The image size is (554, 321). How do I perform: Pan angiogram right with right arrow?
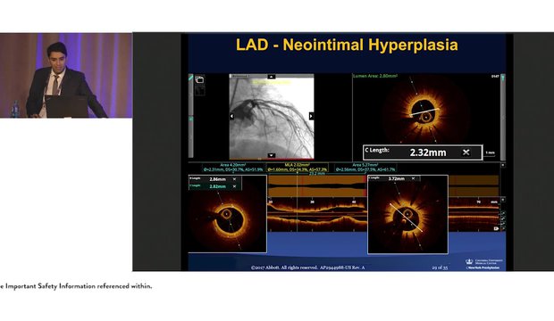click(x=311, y=116)
